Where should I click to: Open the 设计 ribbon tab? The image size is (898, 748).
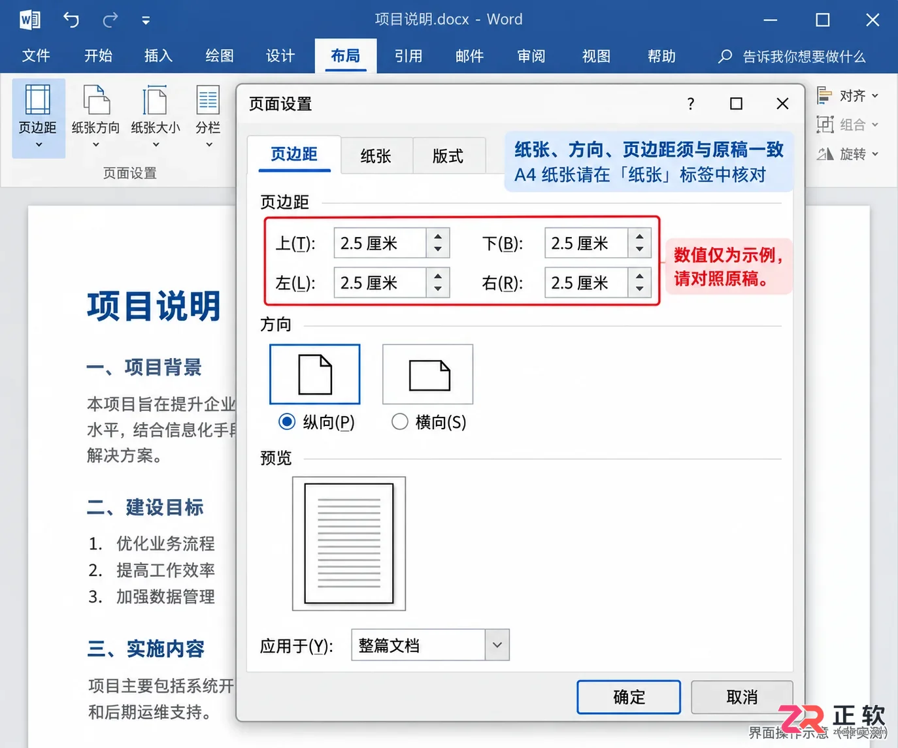pyautogui.click(x=280, y=56)
